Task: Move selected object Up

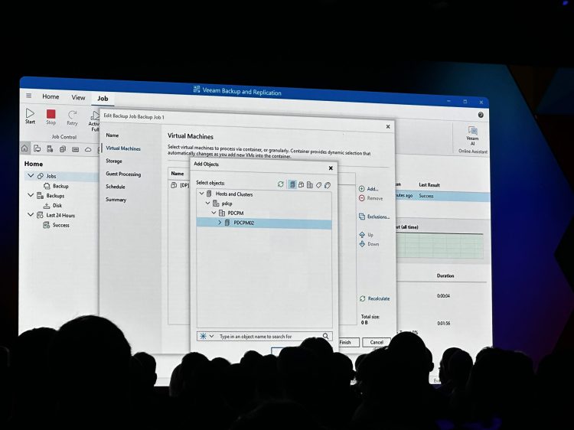Action: [366, 235]
